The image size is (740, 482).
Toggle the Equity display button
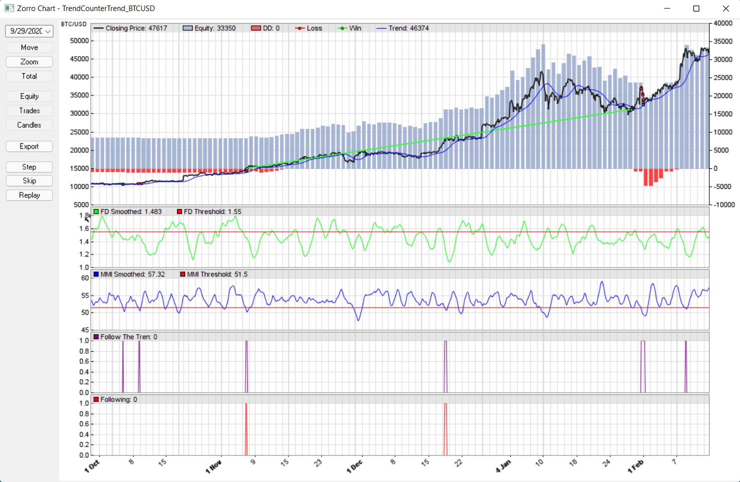pos(29,96)
